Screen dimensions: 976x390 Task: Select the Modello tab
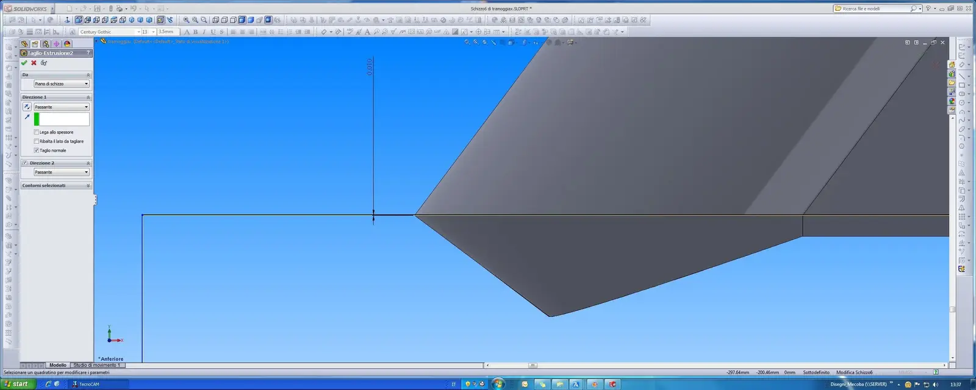pos(58,365)
